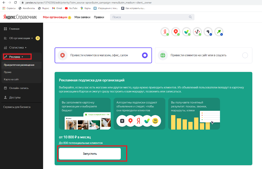Select radio for Привести клиентов в магазин
The image size is (262, 169).
coord(145,55)
